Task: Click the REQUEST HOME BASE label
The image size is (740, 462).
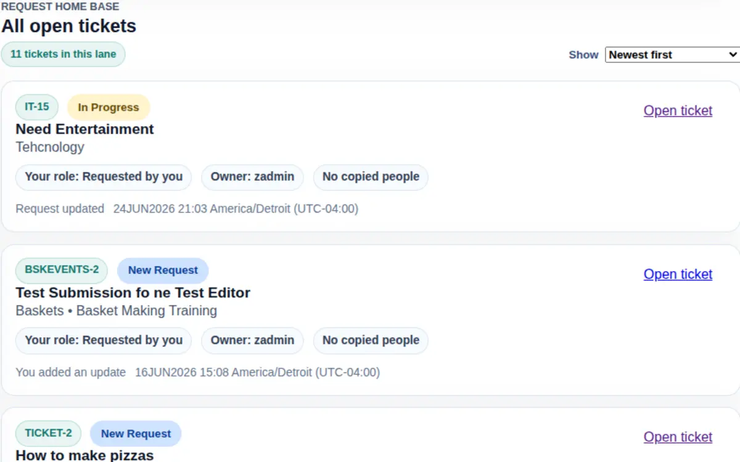Action: [60, 7]
